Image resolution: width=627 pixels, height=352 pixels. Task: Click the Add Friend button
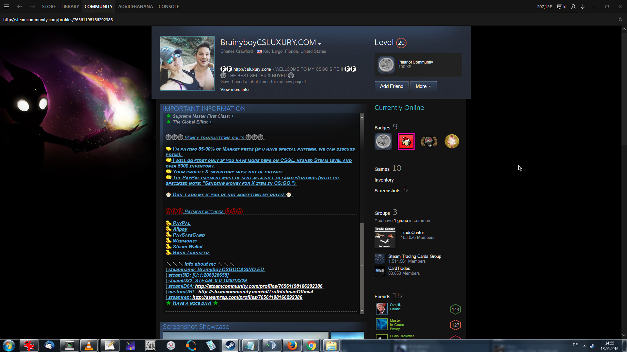coord(391,86)
